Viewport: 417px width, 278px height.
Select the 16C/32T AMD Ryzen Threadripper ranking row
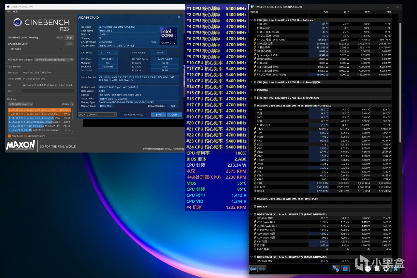[39, 130]
